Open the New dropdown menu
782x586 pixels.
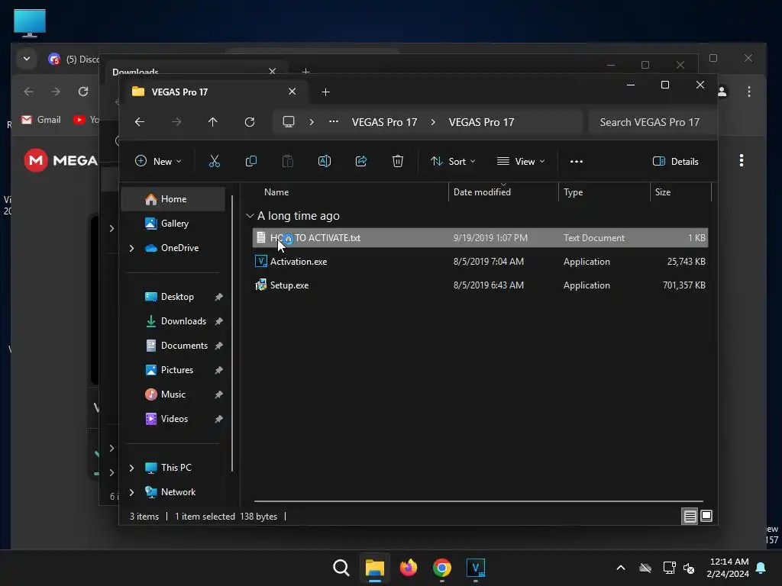click(158, 162)
